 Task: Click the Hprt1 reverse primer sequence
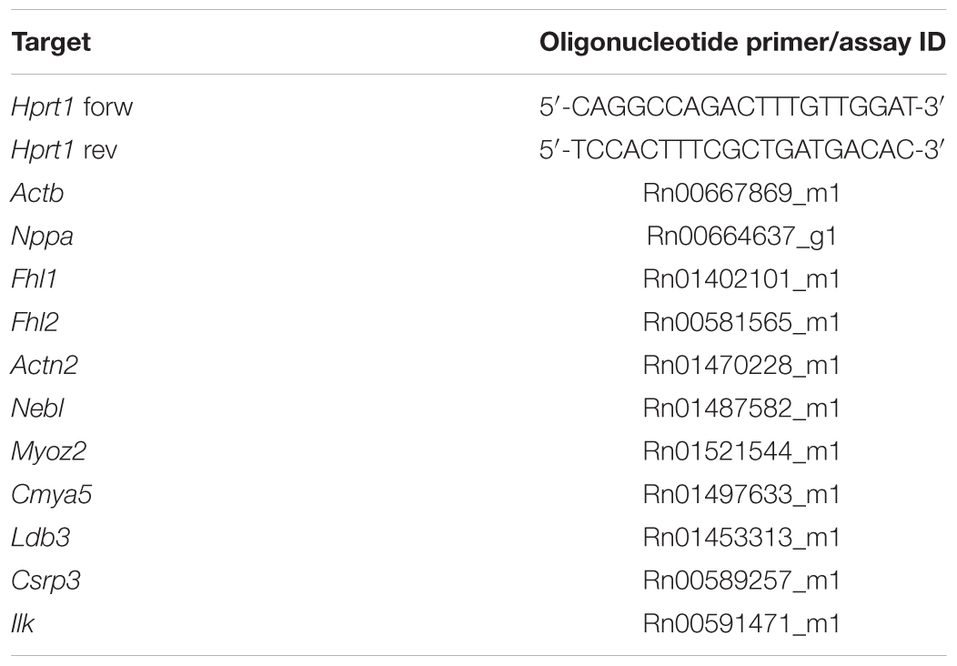pyautogui.click(x=742, y=149)
